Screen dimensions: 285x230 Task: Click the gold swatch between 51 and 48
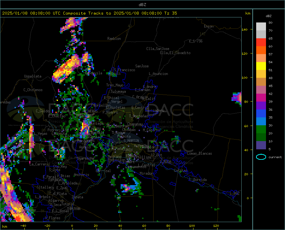point(261,74)
